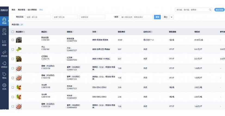This screenshot has height=116, width=225.
Task: Click the 新手引导 guide button
Action: point(219,10)
